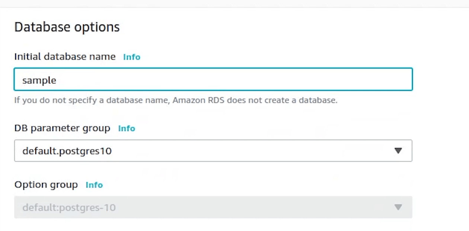Click the greyed-out Option group arrow

[x=398, y=207]
